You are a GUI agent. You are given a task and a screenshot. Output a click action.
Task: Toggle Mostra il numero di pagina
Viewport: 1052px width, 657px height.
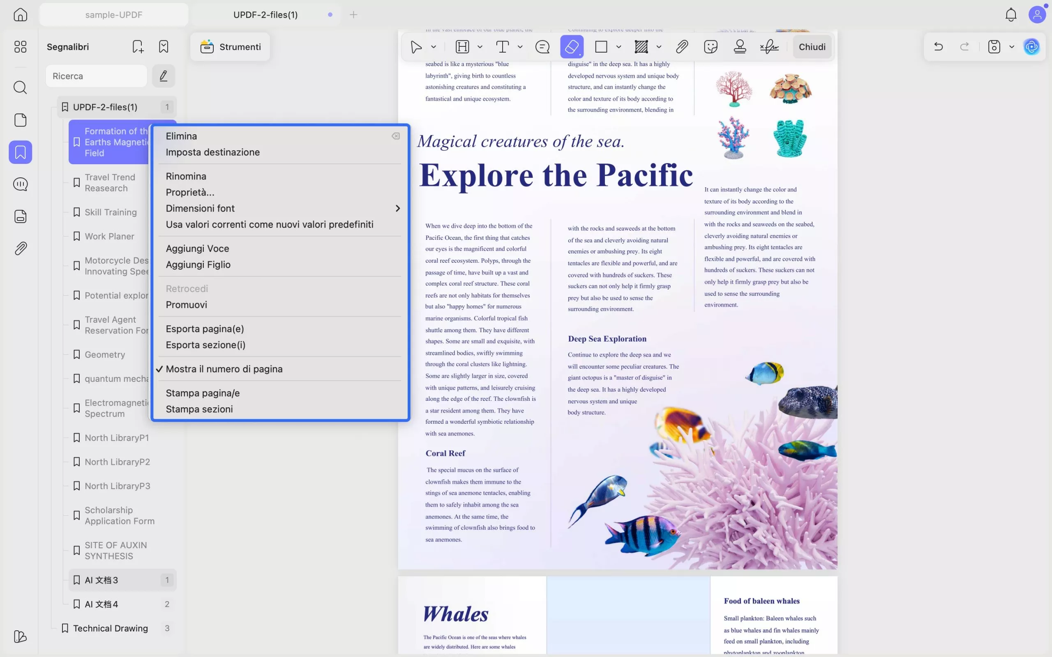(x=224, y=369)
